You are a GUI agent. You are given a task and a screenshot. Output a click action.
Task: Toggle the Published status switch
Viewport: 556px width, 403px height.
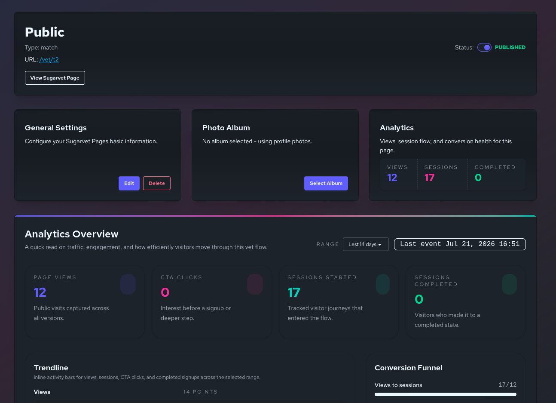484,47
